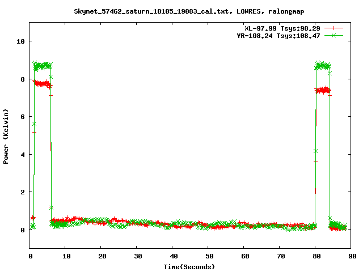This screenshot has width=363, height=272.
Task: Click x-axis tick label 90
Action: click(x=352, y=256)
